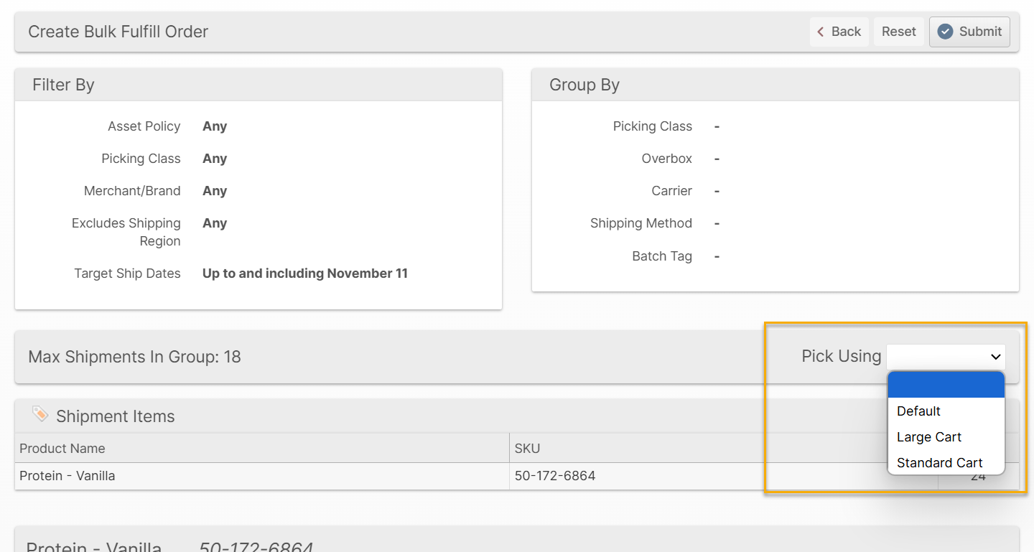This screenshot has height=552, width=1034.
Task: Open the Pick Using dropdown
Action: click(x=946, y=357)
